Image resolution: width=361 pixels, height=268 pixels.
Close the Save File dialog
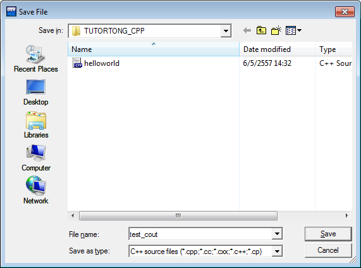click(345, 11)
